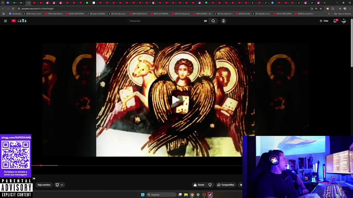The width and height of the screenshot is (353, 198).
Task: Open media control icon in Chrome toolbar
Action: pyautogui.click(x=340, y=9)
